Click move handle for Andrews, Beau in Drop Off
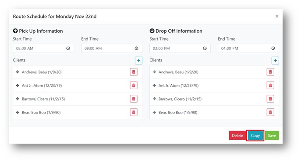301x162 pixels. pyautogui.click(x=154, y=72)
